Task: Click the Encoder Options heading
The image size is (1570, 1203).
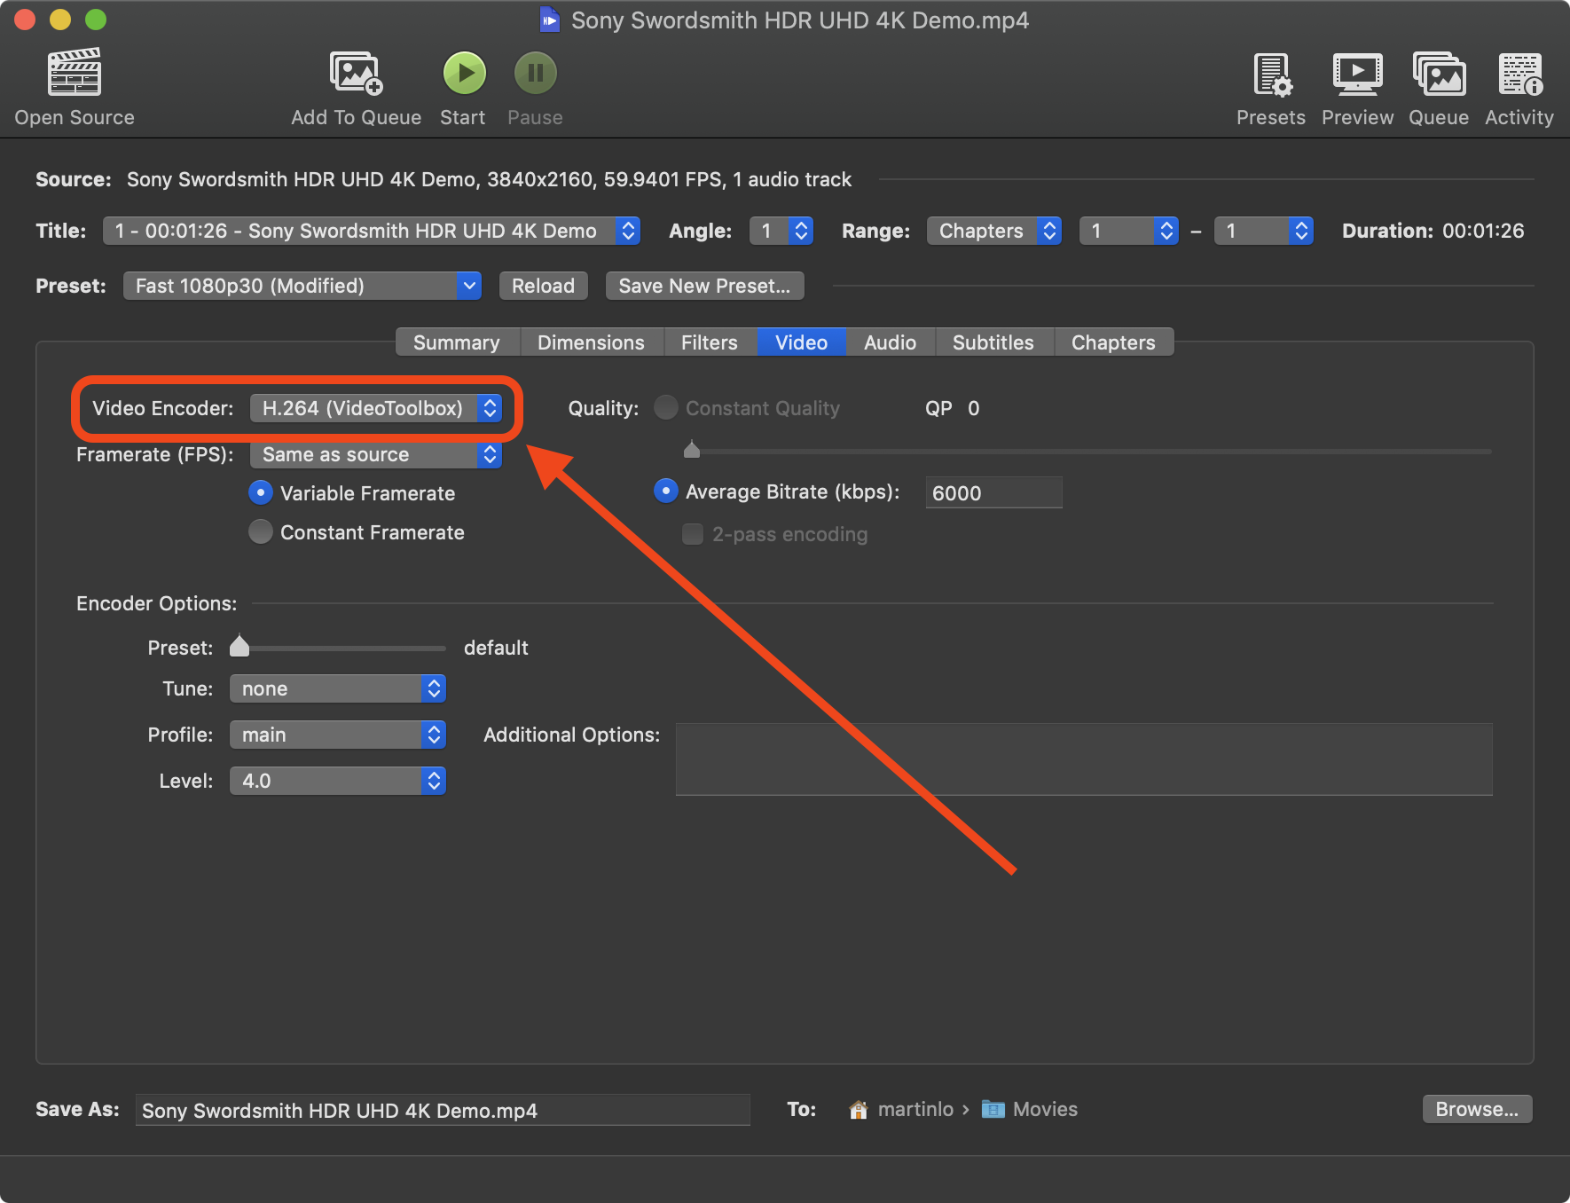Action: (x=156, y=603)
